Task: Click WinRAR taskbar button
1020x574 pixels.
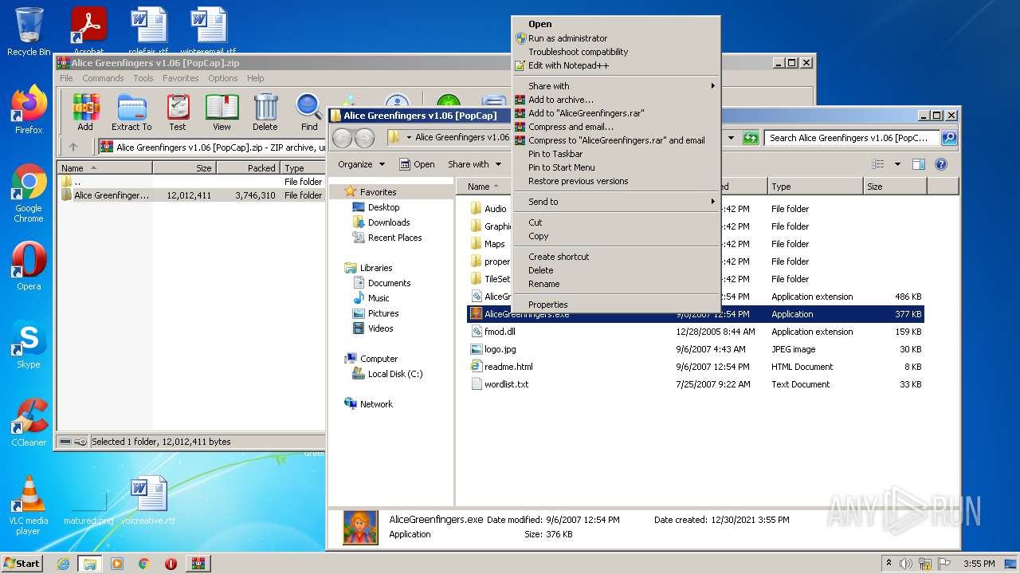Action: pos(198,564)
